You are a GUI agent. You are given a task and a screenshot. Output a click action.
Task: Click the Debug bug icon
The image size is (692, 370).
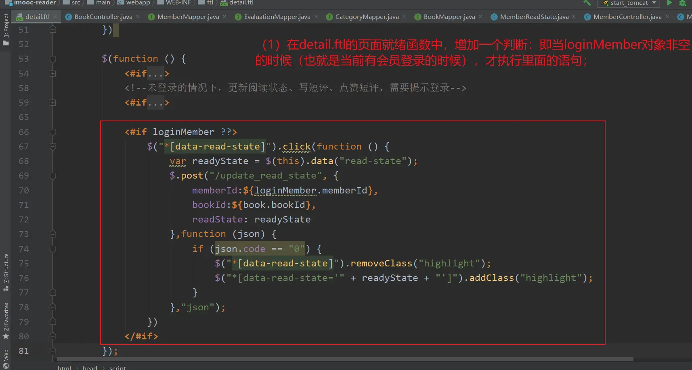[x=683, y=3]
